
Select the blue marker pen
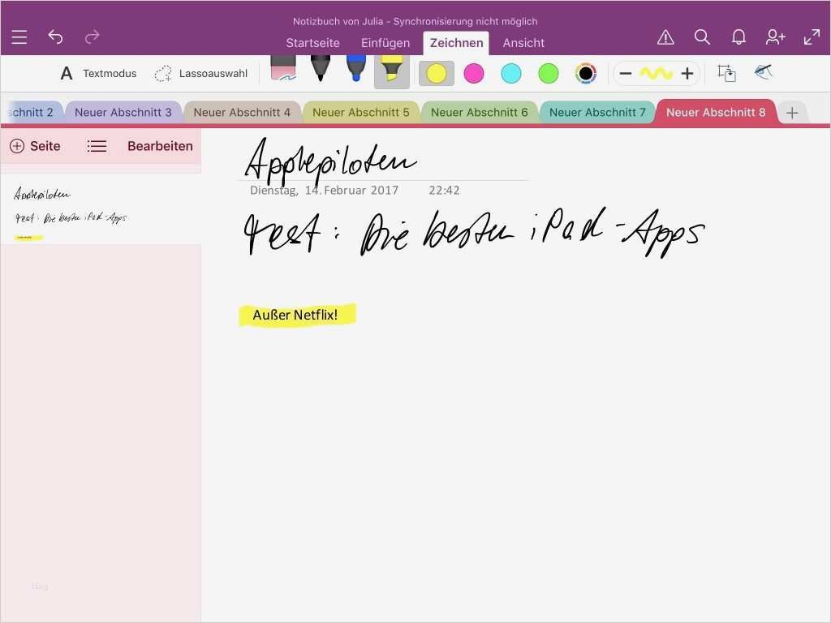tap(356, 69)
